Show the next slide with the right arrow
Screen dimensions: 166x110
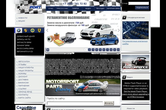click(x=119, y=30)
